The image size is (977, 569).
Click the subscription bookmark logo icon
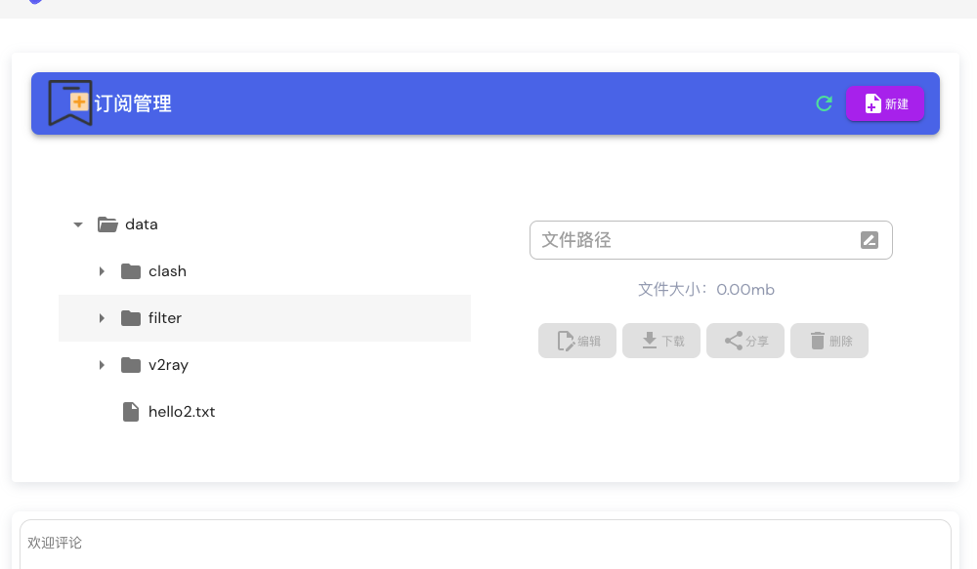coord(70,102)
